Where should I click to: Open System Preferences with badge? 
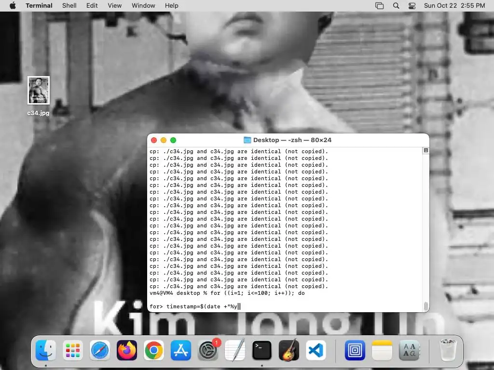(208, 350)
